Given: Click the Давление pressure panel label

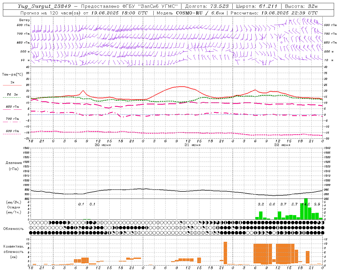Looking at the screenshot, I should (x=14, y=163).
